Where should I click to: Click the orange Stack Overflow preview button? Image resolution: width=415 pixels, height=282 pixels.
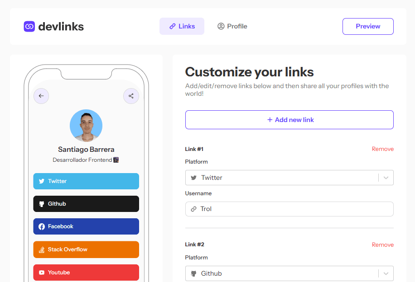(86, 249)
